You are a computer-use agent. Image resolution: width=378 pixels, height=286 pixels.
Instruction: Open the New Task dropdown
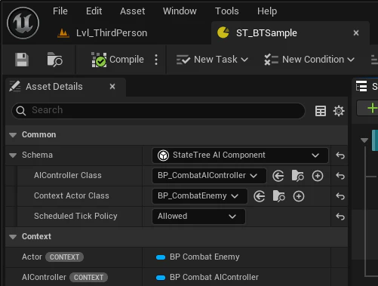tap(212, 60)
